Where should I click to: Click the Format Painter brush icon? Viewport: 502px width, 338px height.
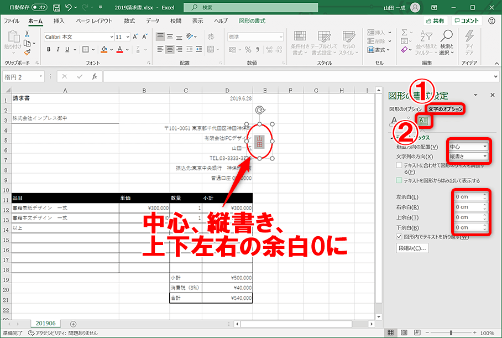coord(27,52)
